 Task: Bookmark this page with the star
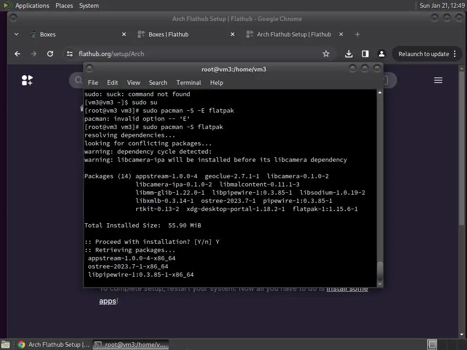326,54
